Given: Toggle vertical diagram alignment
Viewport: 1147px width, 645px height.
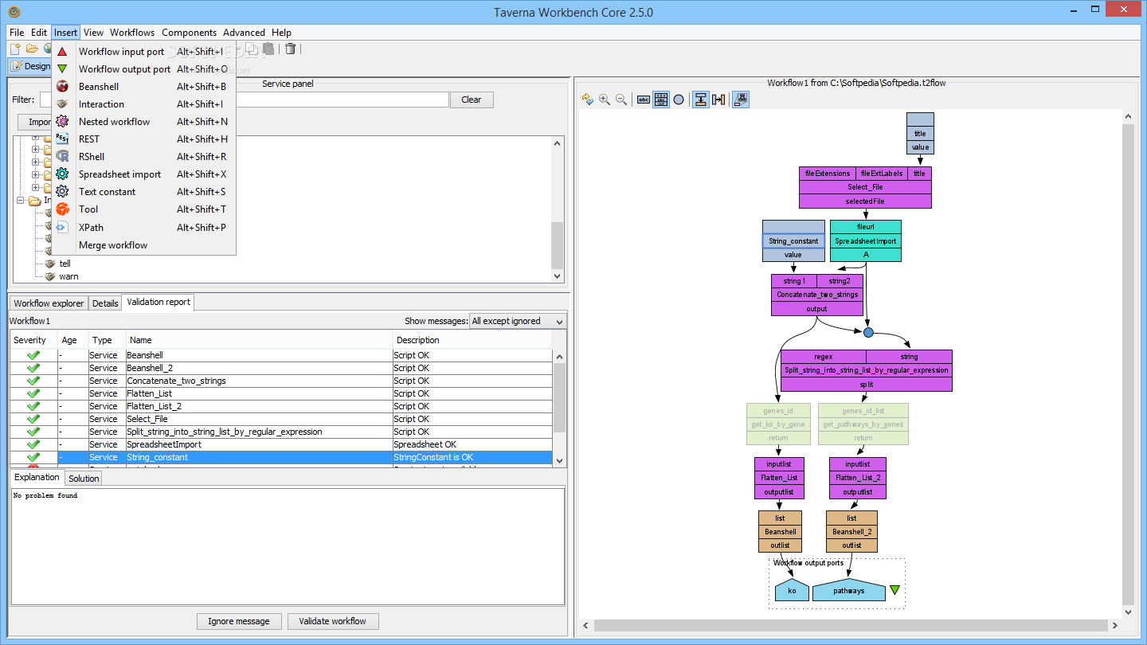Looking at the screenshot, I should [701, 100].
